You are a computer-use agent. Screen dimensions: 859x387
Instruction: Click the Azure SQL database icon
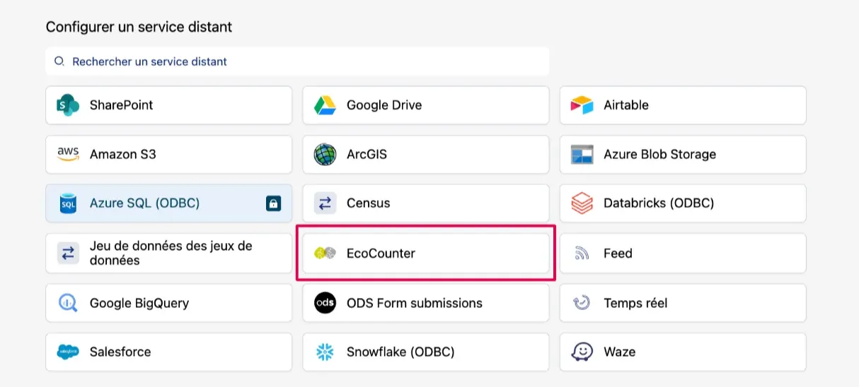(68, 203)
